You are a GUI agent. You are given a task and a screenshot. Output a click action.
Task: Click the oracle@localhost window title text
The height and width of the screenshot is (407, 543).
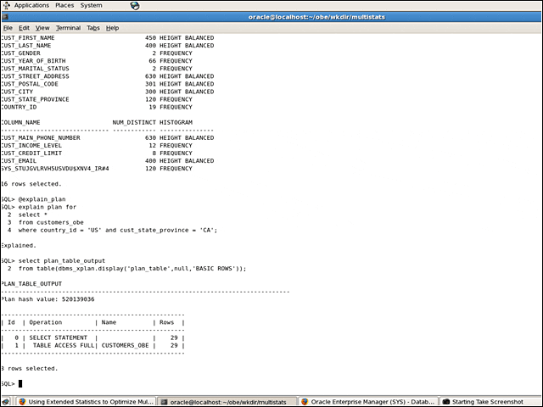pos(316,17)
